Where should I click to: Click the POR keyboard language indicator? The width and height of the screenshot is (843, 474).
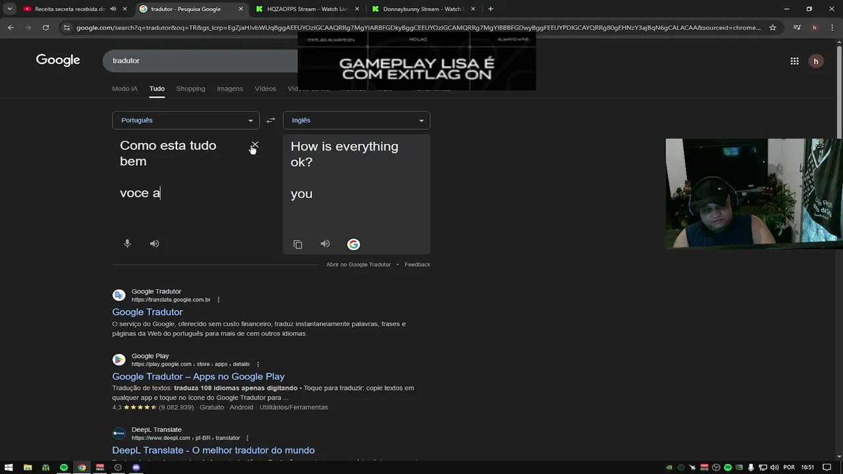788,467
